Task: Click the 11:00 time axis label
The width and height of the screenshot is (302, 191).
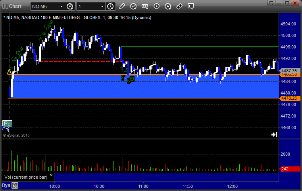Action: tap(143, 186)
